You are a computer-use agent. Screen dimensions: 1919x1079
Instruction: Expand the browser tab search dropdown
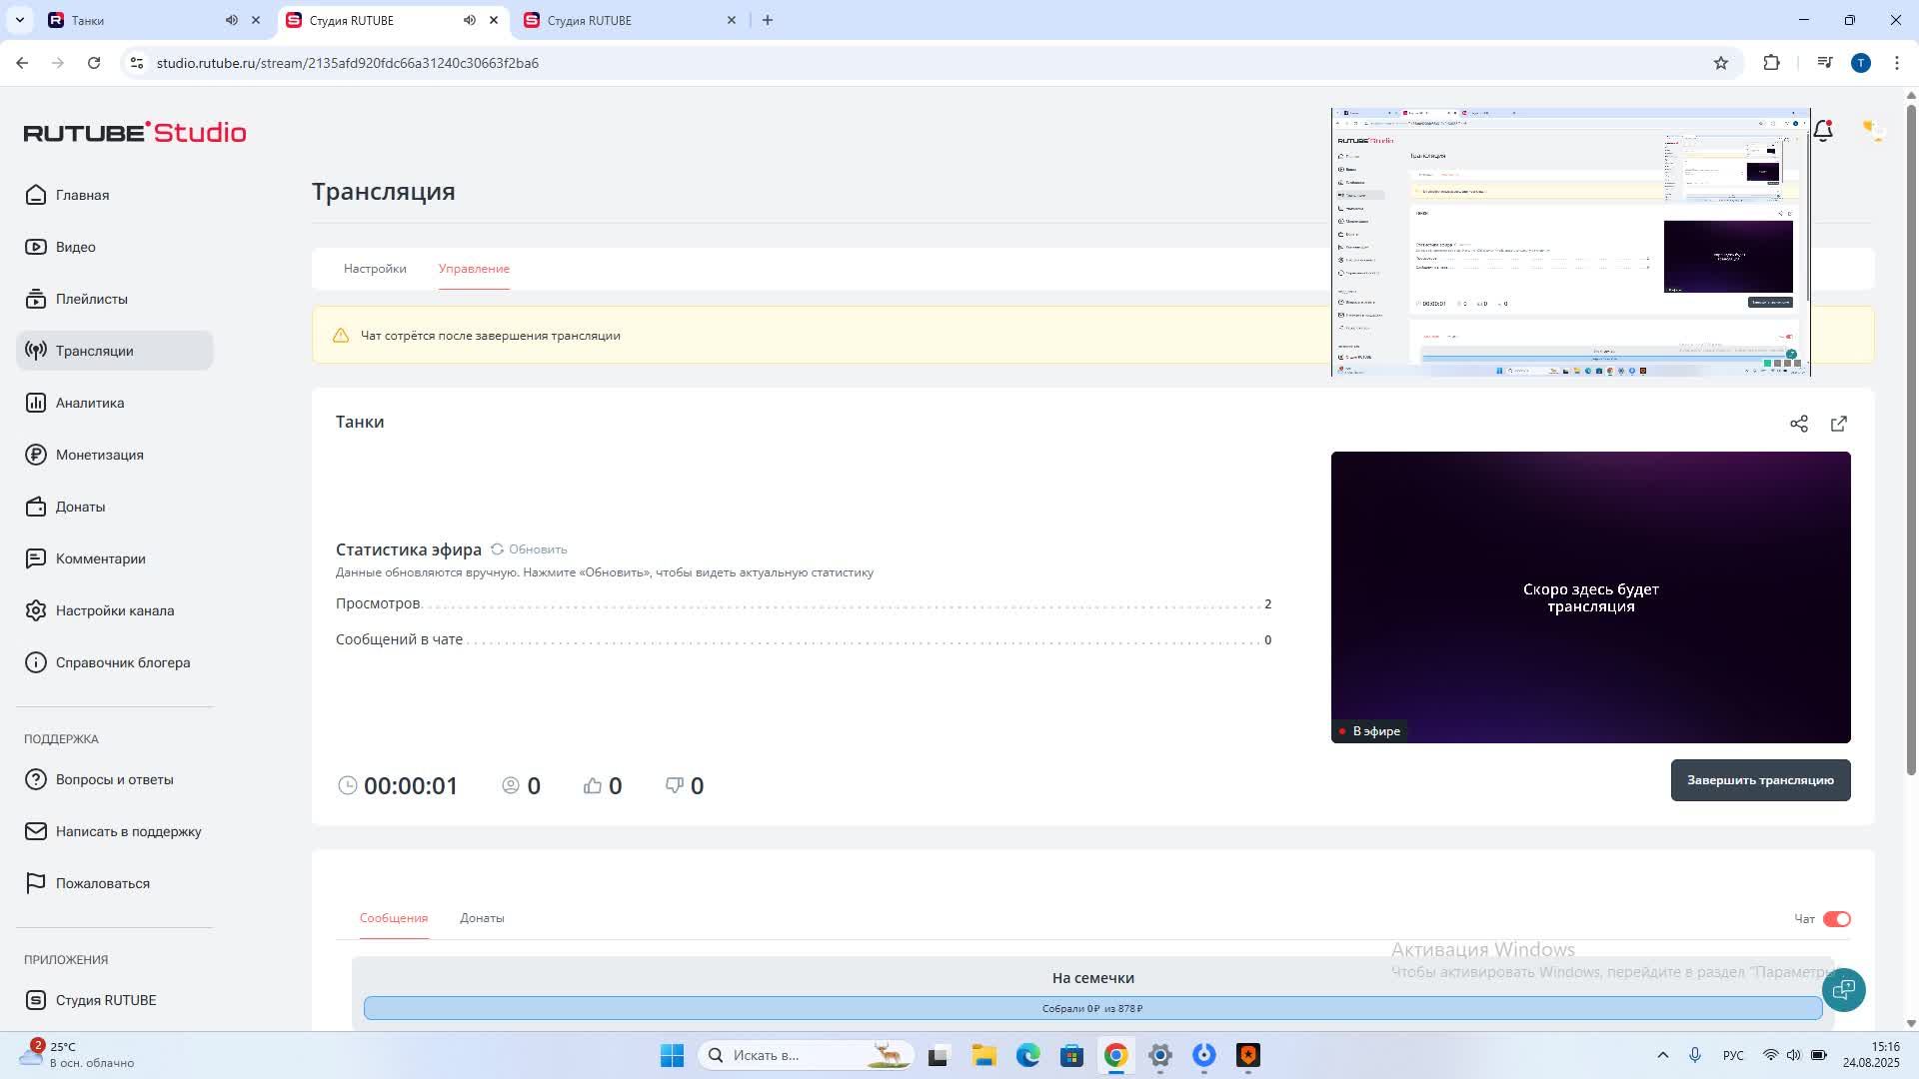(x=19, y=20)
